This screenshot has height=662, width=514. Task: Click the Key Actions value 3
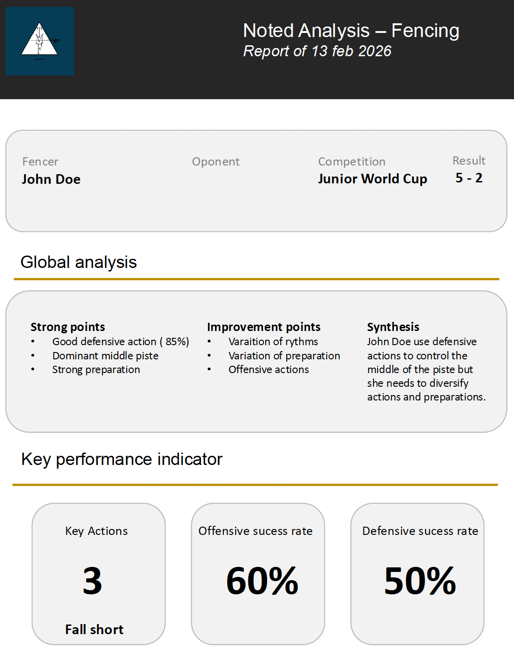coord(92,581)
